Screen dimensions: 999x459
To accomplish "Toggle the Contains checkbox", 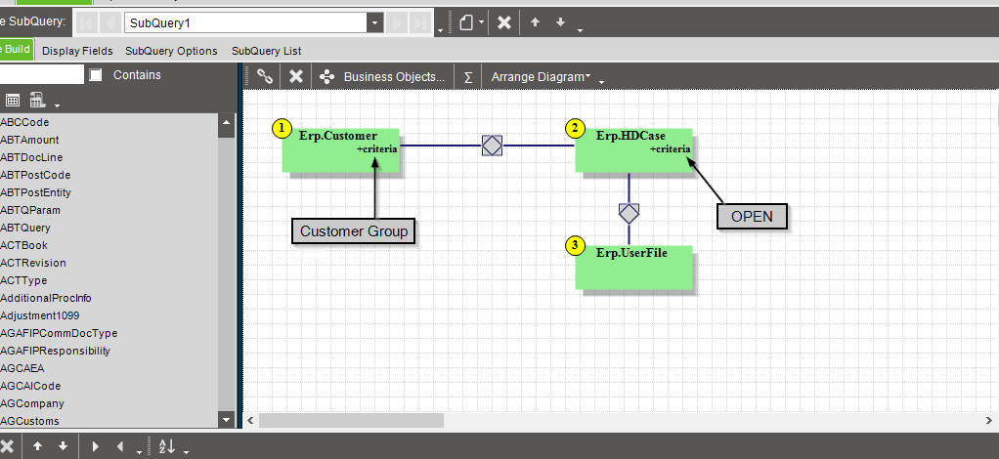I will pos(96,75).
